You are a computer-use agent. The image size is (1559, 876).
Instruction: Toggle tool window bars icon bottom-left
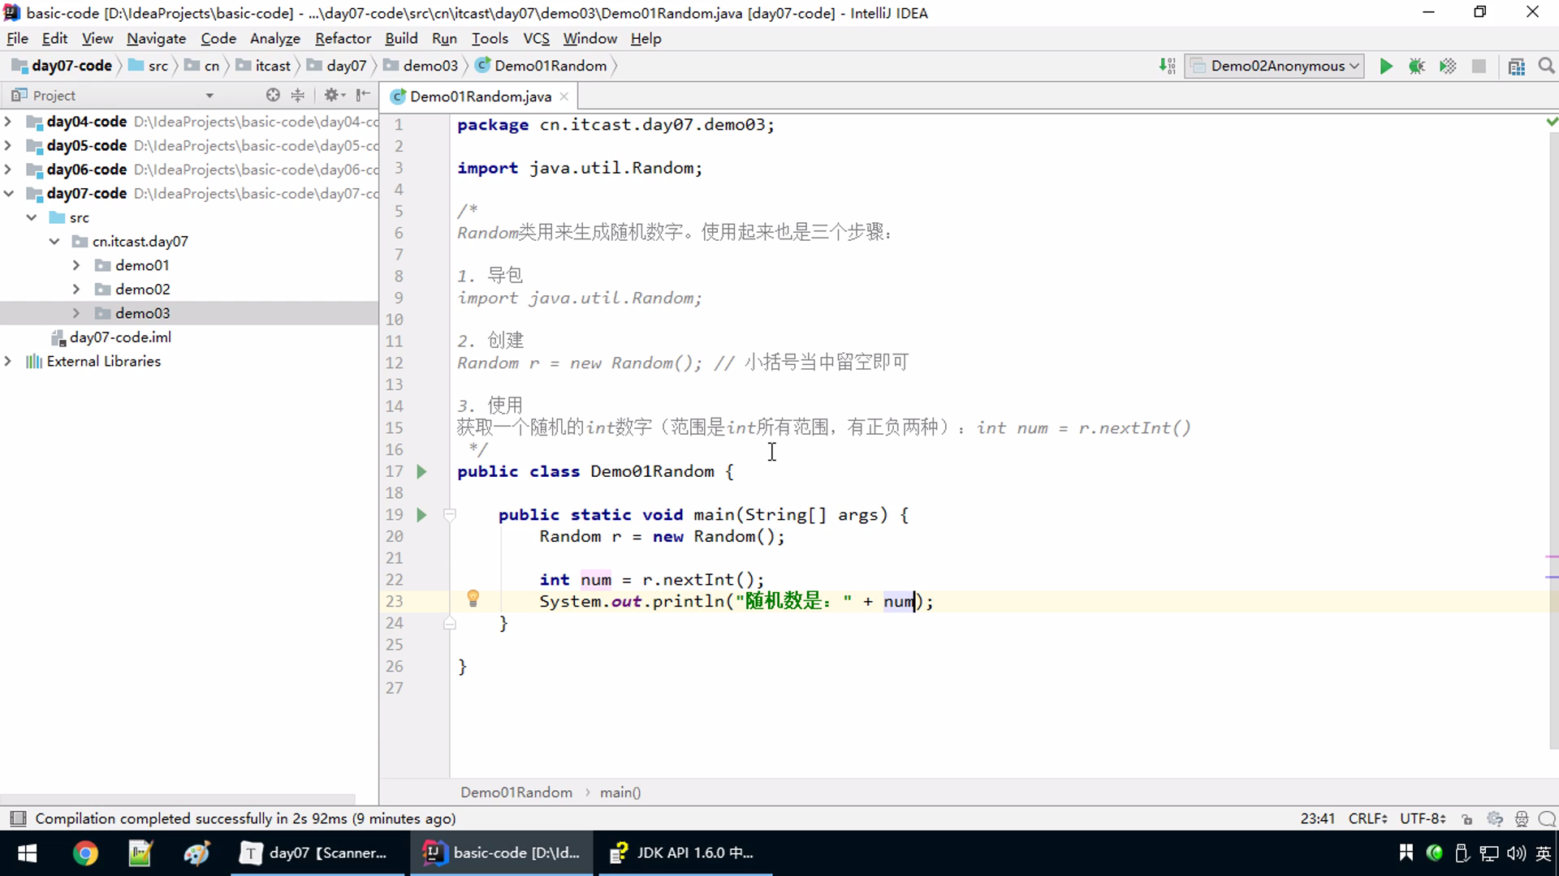coord(18,818)
